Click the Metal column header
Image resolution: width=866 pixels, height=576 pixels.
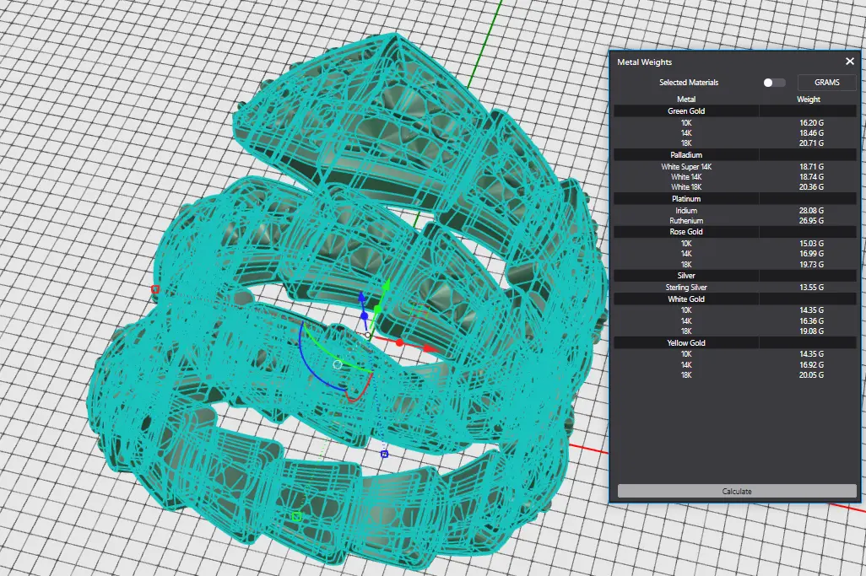click(686, 100)
